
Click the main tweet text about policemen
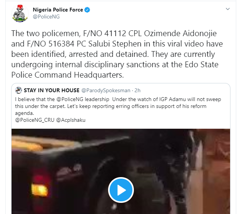pyautogui.click(x=117, y=54)
